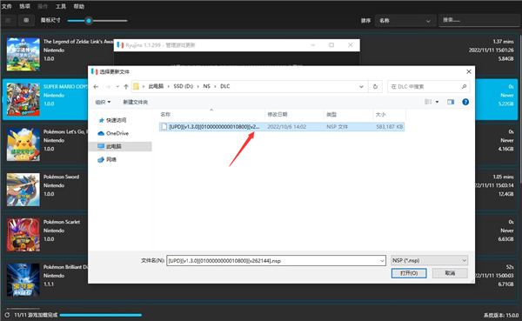The height and width of the screenshot is (321, 522).
Task: Open the Tools menu
Action: (x=61, y=6)
